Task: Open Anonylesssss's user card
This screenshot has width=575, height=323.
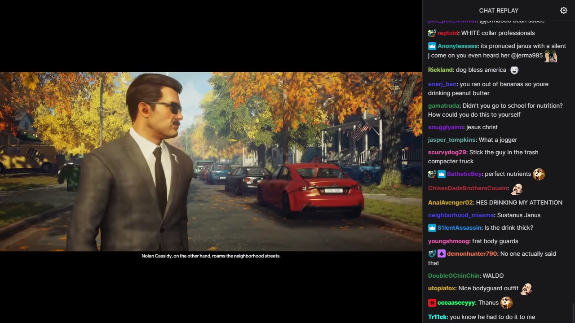Action: click(x=457, y=46)
